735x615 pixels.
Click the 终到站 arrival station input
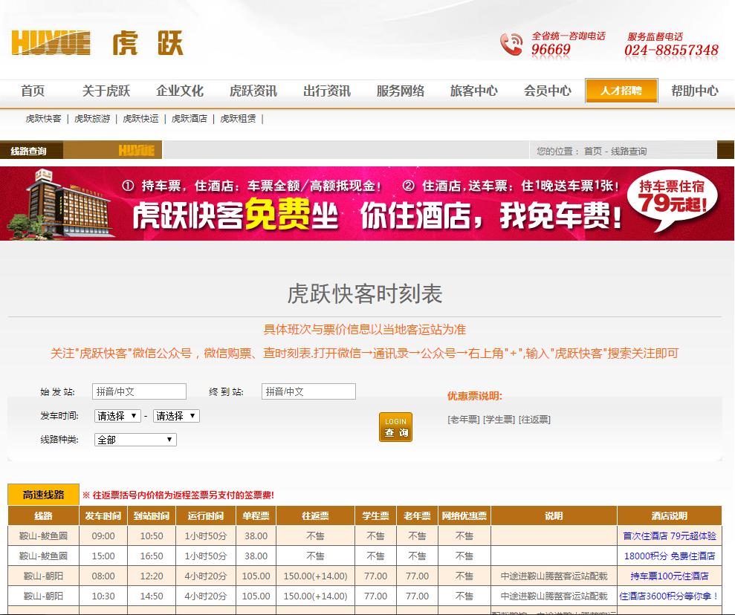point(308,391)
